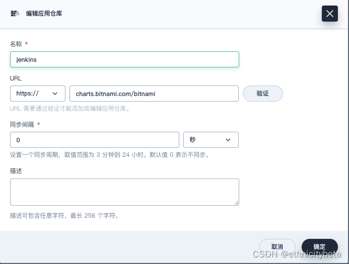
Task: Click the 名称 field label
Action: point(16,44)
